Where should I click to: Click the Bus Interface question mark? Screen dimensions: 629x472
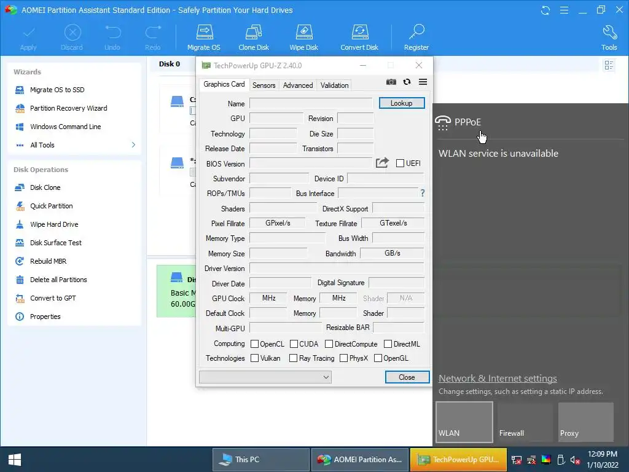(x=423, y=193)
